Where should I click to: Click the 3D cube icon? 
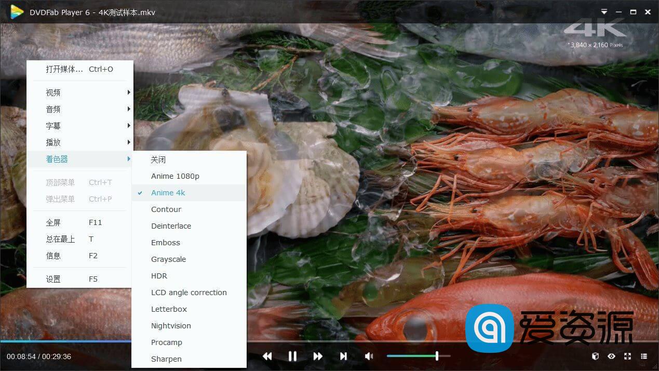596,356
